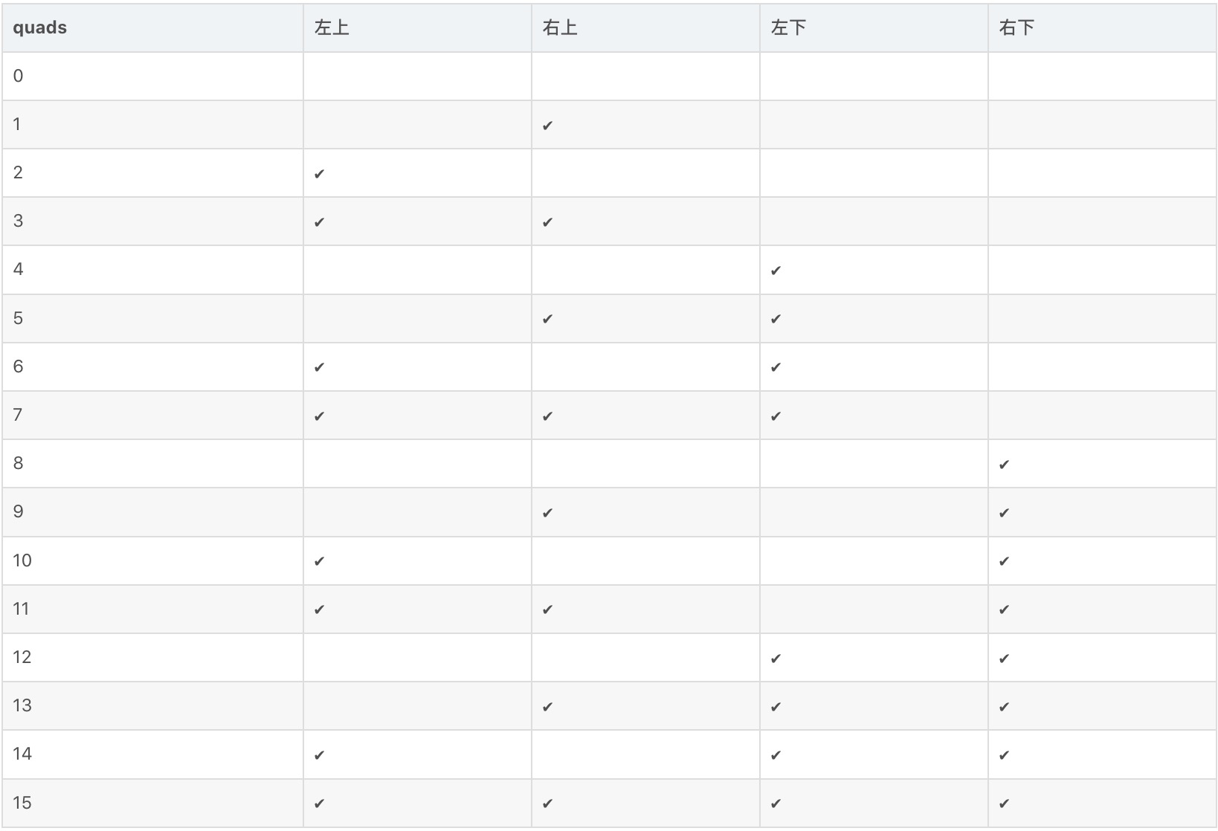Click the 右下 checkmark in row 12
This screenshot has width=1218, height=831.
1005,659
